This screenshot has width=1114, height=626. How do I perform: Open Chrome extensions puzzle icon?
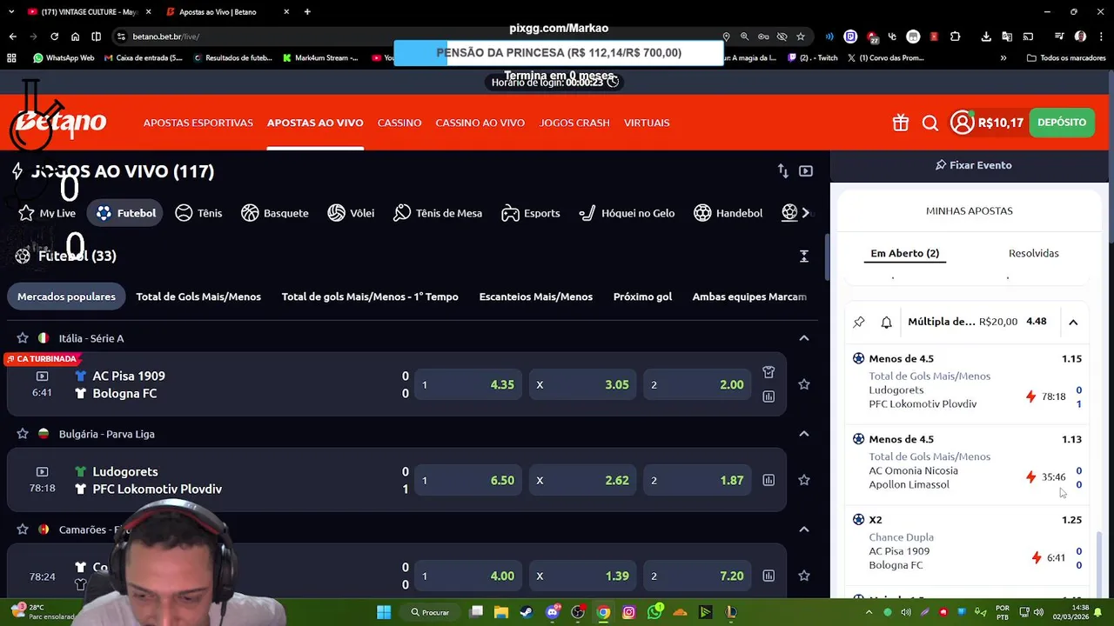click(955, 37)
